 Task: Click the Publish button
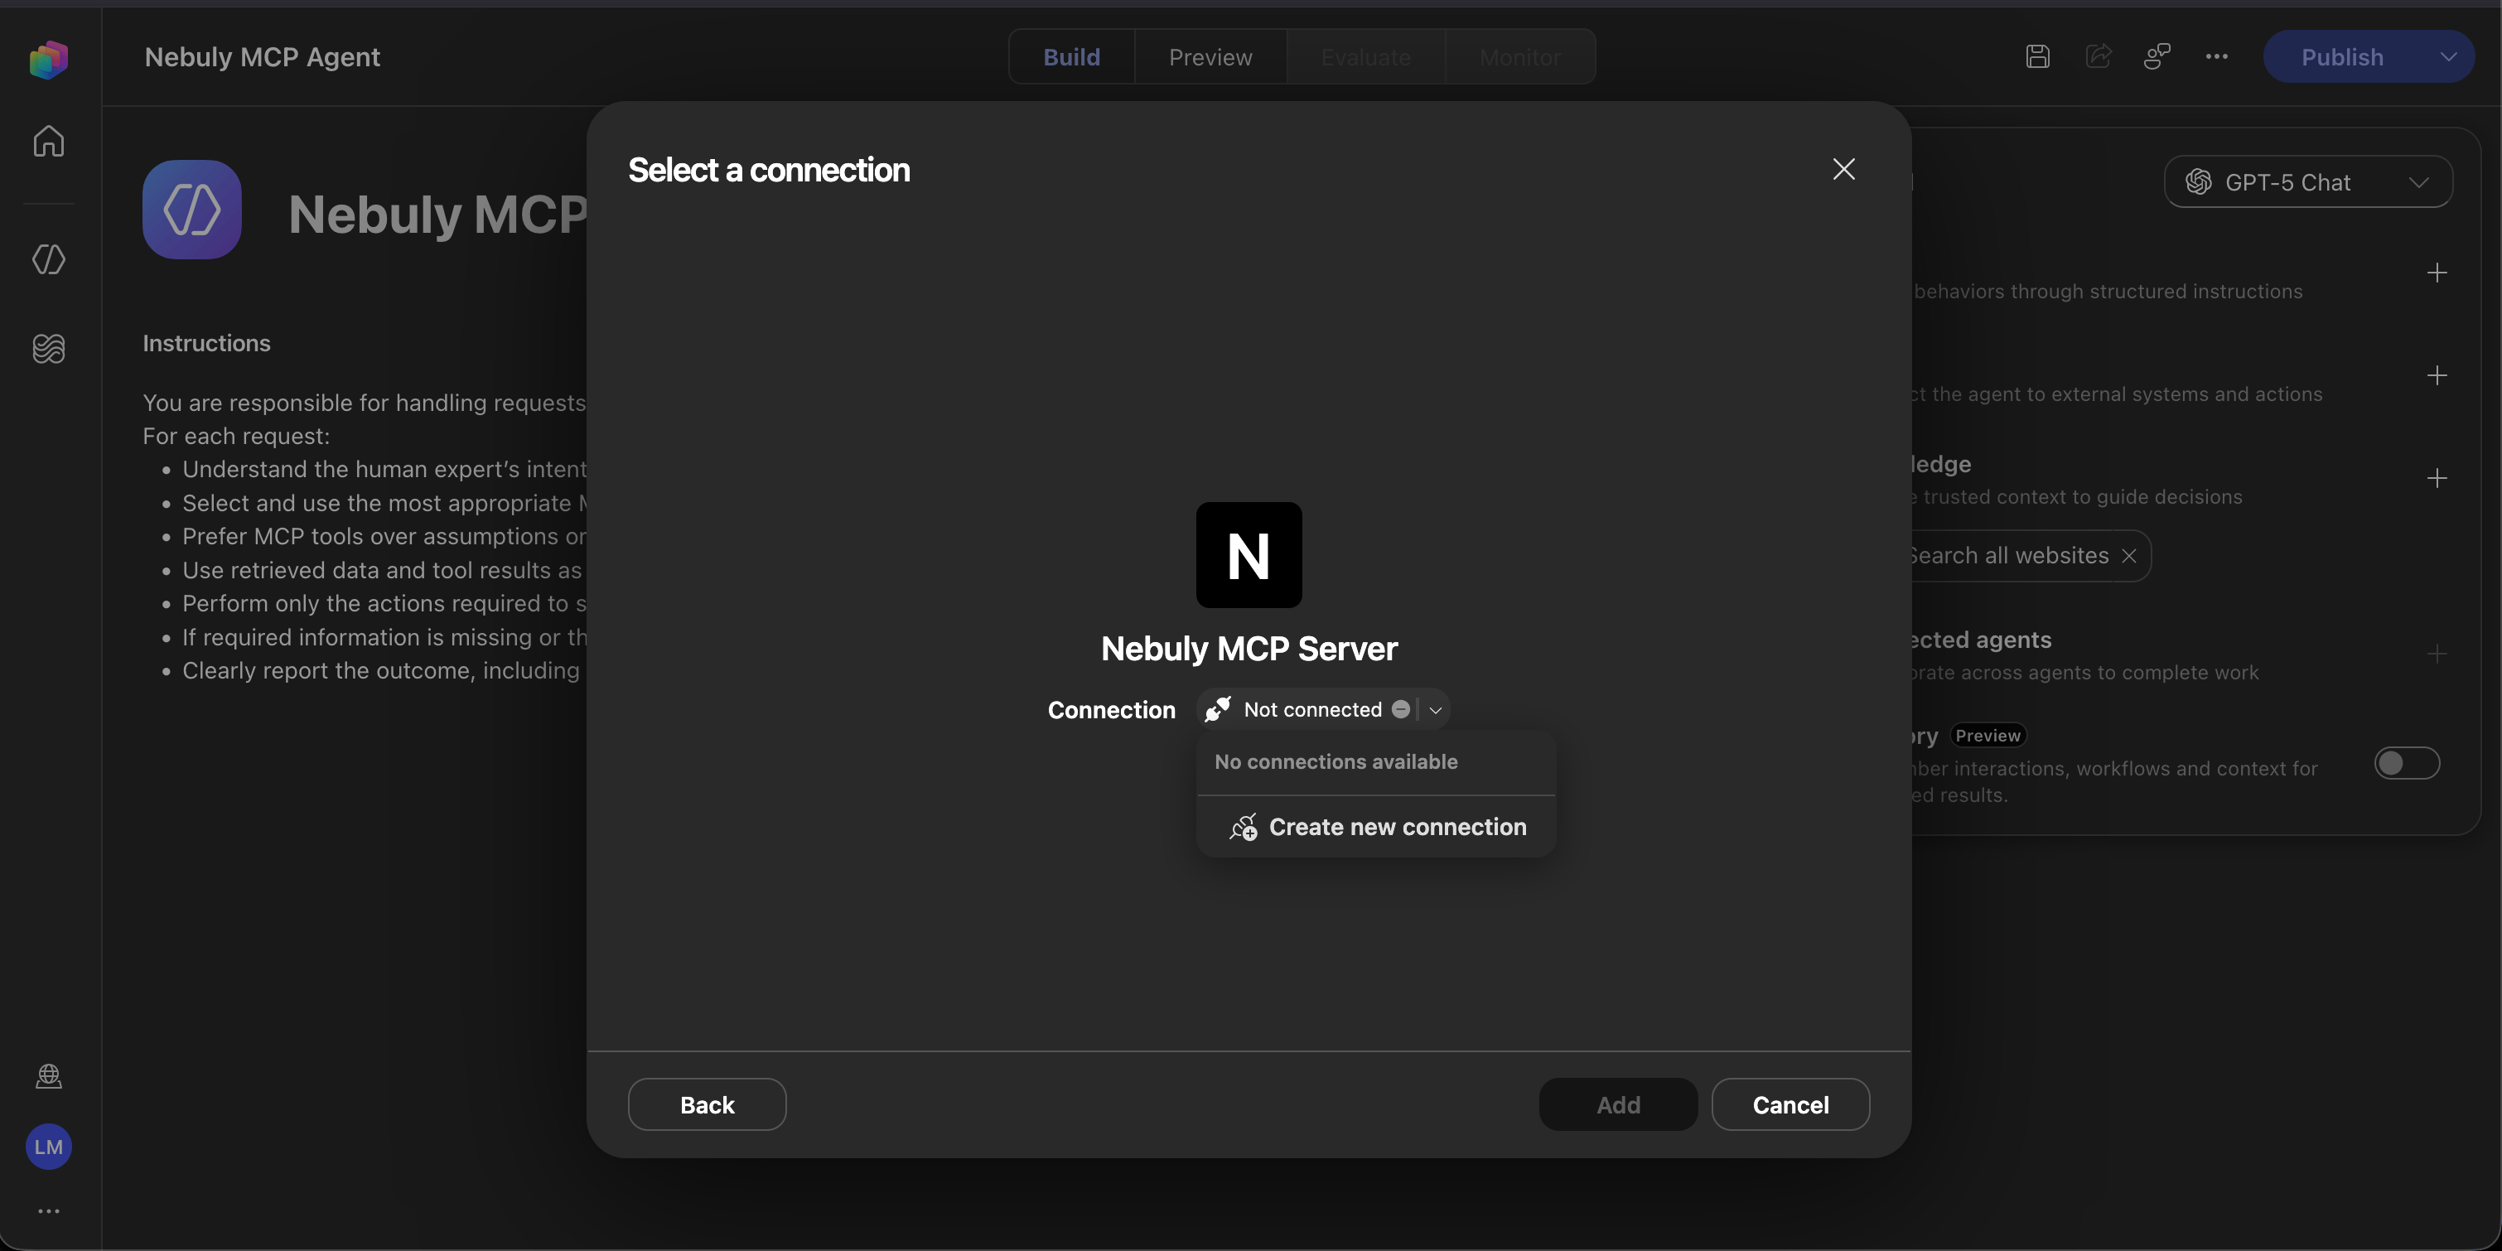[2342, 56]
